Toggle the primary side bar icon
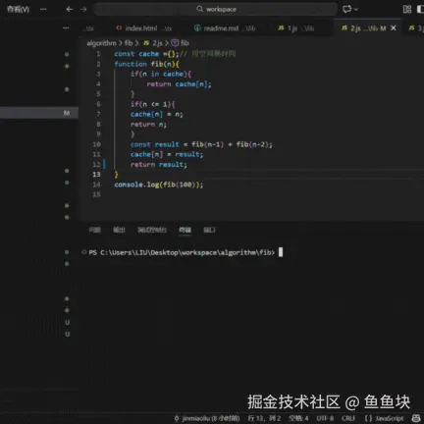This screenshot has width=424, height=424. 420,9
